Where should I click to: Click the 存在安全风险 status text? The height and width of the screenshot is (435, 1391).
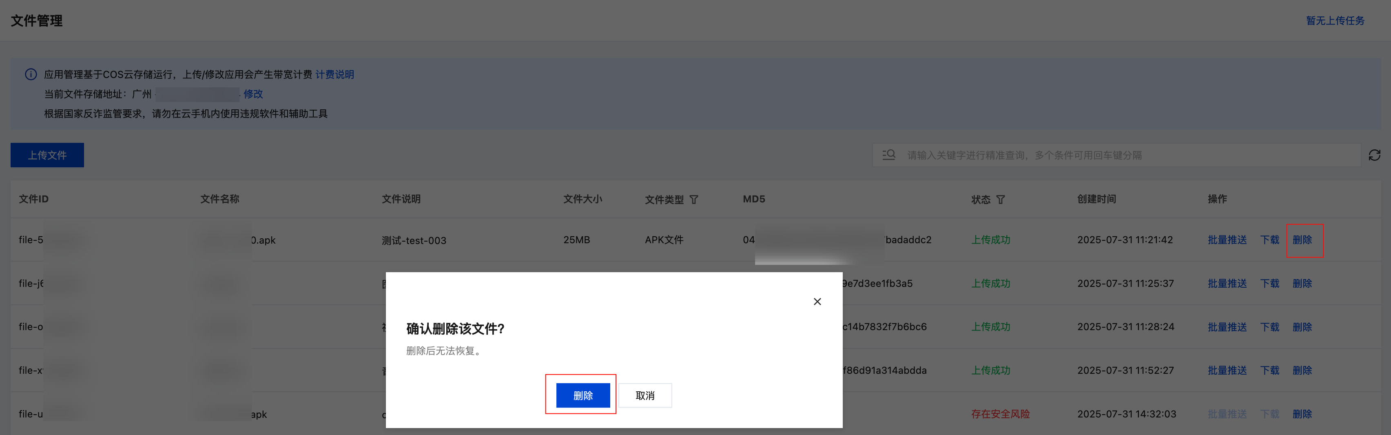point(1000,414)
